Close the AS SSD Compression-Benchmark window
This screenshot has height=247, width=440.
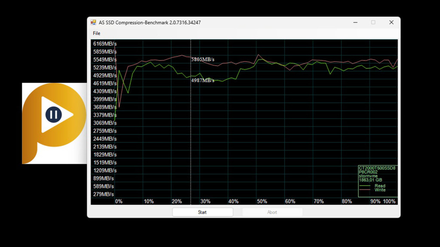tap(391, 22)
